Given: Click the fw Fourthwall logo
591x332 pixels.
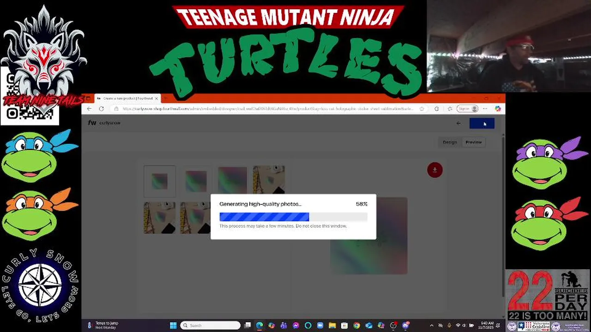Looking at the screenshot, I should point(92,123).
